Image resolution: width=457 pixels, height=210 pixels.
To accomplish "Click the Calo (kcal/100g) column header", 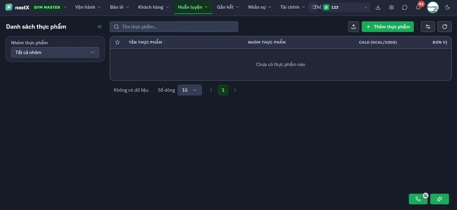I will click(x=378, y=42).
